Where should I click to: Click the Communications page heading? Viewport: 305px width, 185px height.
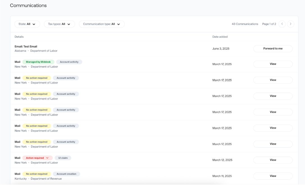(28, 6)
